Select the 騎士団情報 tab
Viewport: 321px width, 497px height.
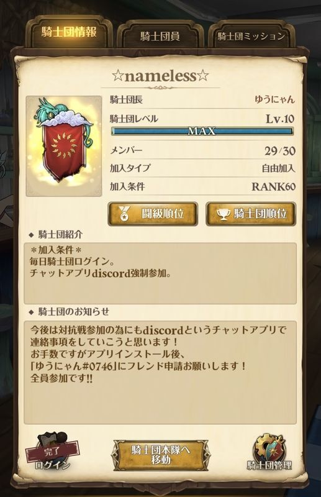[x=69, y=32]
